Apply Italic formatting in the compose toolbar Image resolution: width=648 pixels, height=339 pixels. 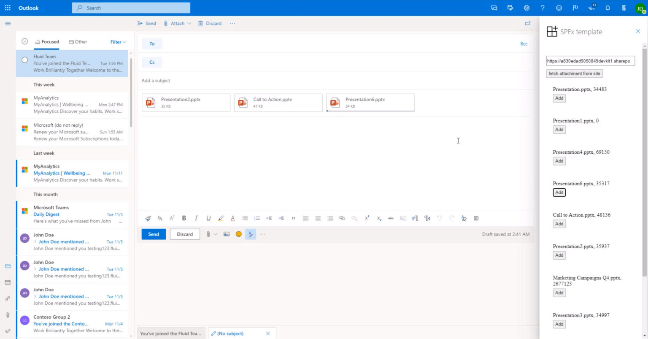click(196, 218)
